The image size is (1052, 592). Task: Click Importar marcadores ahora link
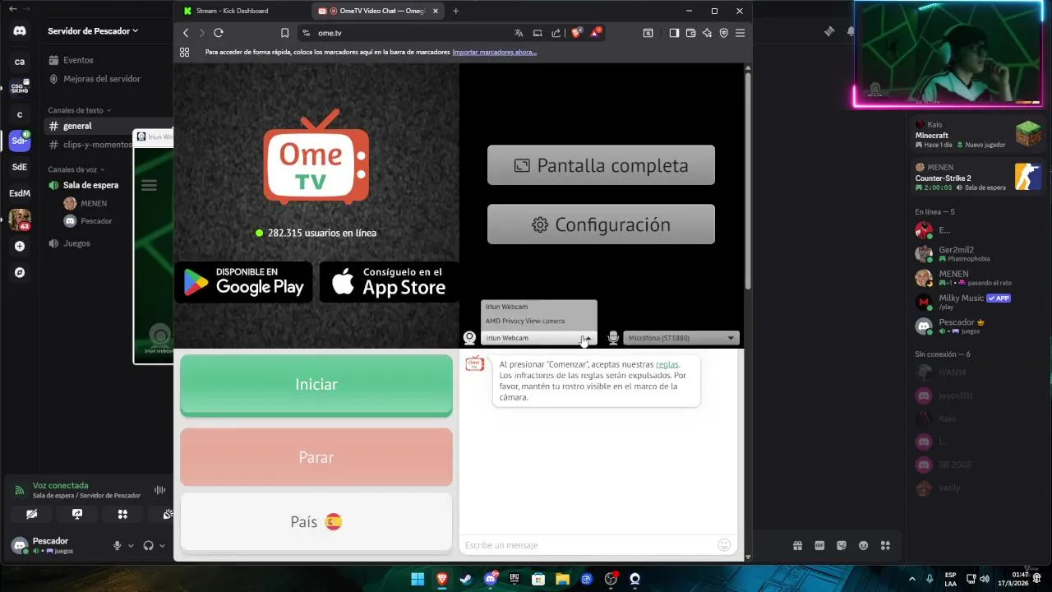(x=494, y=52)
